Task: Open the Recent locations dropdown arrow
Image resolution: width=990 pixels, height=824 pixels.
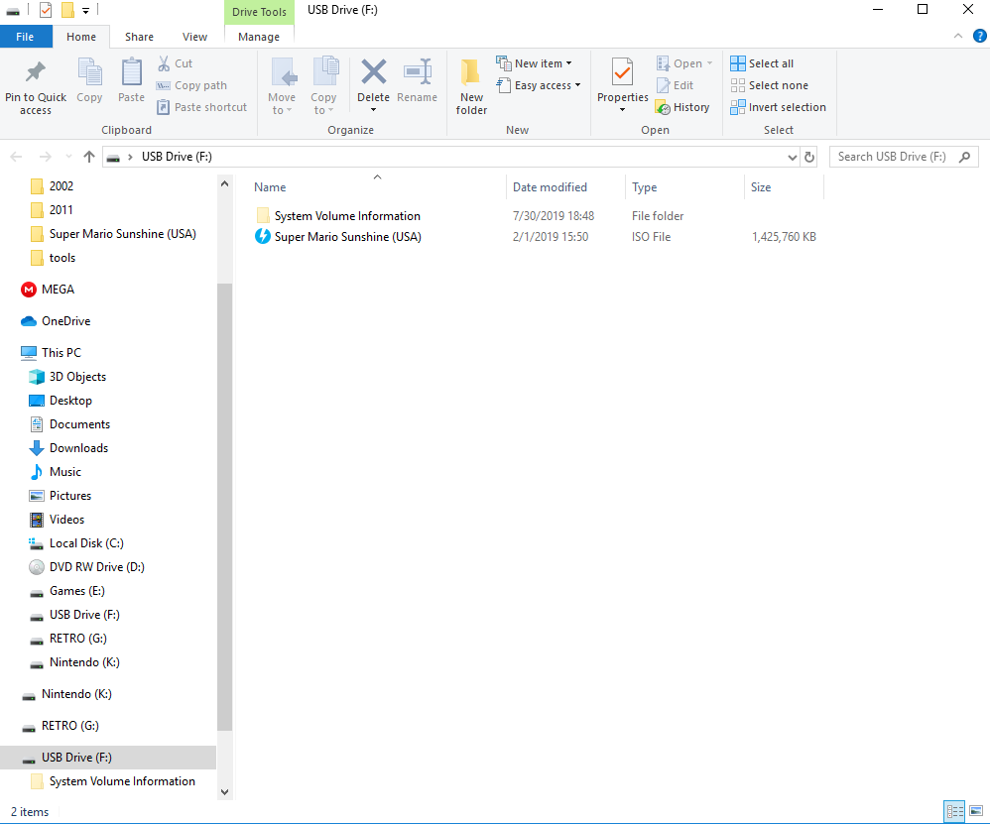Action: coord(68,157)
